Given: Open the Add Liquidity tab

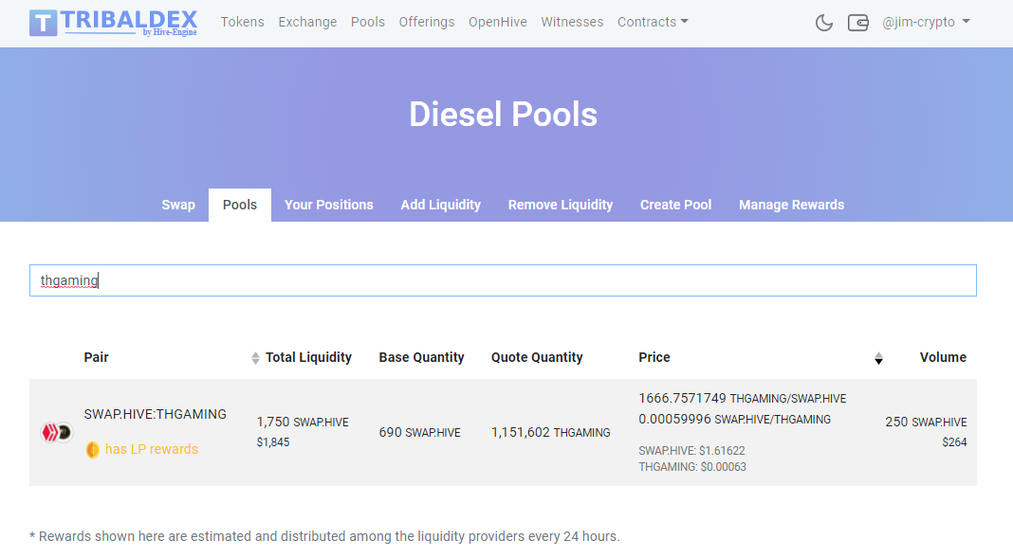Looking at the screenshot, I should pos(440,205).
